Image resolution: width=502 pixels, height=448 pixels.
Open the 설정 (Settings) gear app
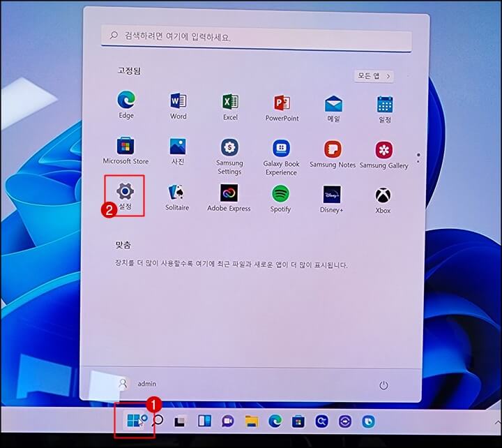tap(125, 195)
